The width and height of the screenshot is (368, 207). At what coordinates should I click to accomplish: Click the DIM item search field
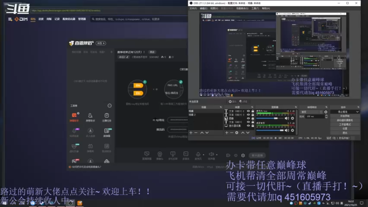tap(140, 19)
